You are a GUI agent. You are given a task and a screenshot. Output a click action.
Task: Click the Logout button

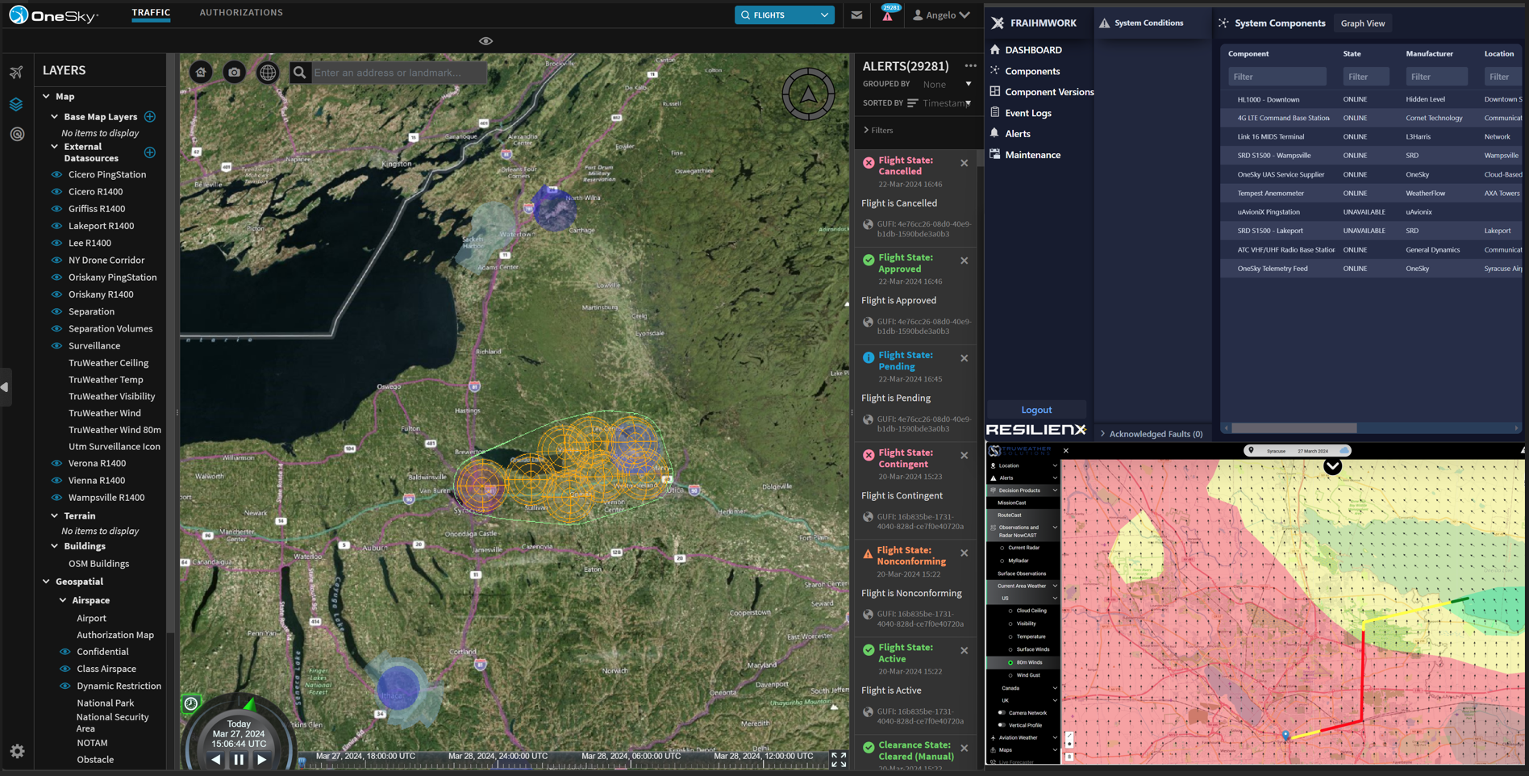(x=1036, y=410)
